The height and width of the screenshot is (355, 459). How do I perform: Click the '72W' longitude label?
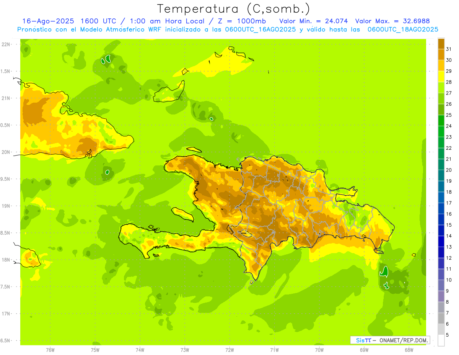point(229,350)
